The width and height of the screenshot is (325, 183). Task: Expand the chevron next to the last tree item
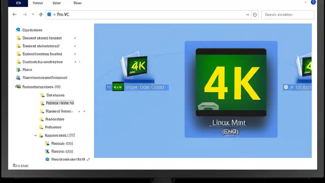tap(88, 159)
